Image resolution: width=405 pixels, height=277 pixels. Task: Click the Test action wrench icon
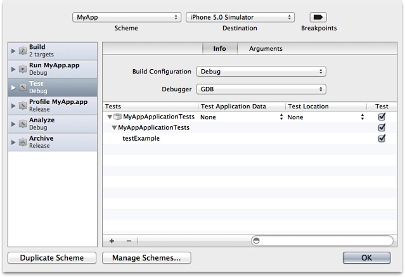[23, 87]
